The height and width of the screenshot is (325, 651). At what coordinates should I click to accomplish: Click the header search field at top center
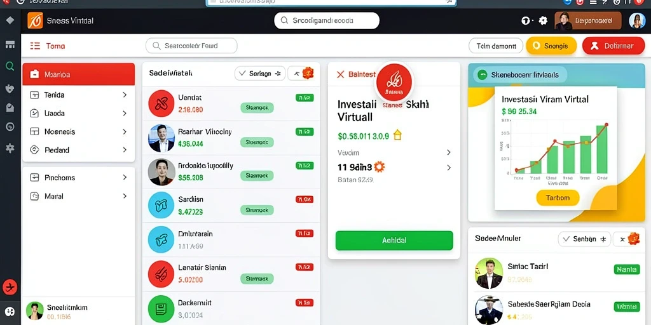327,20
